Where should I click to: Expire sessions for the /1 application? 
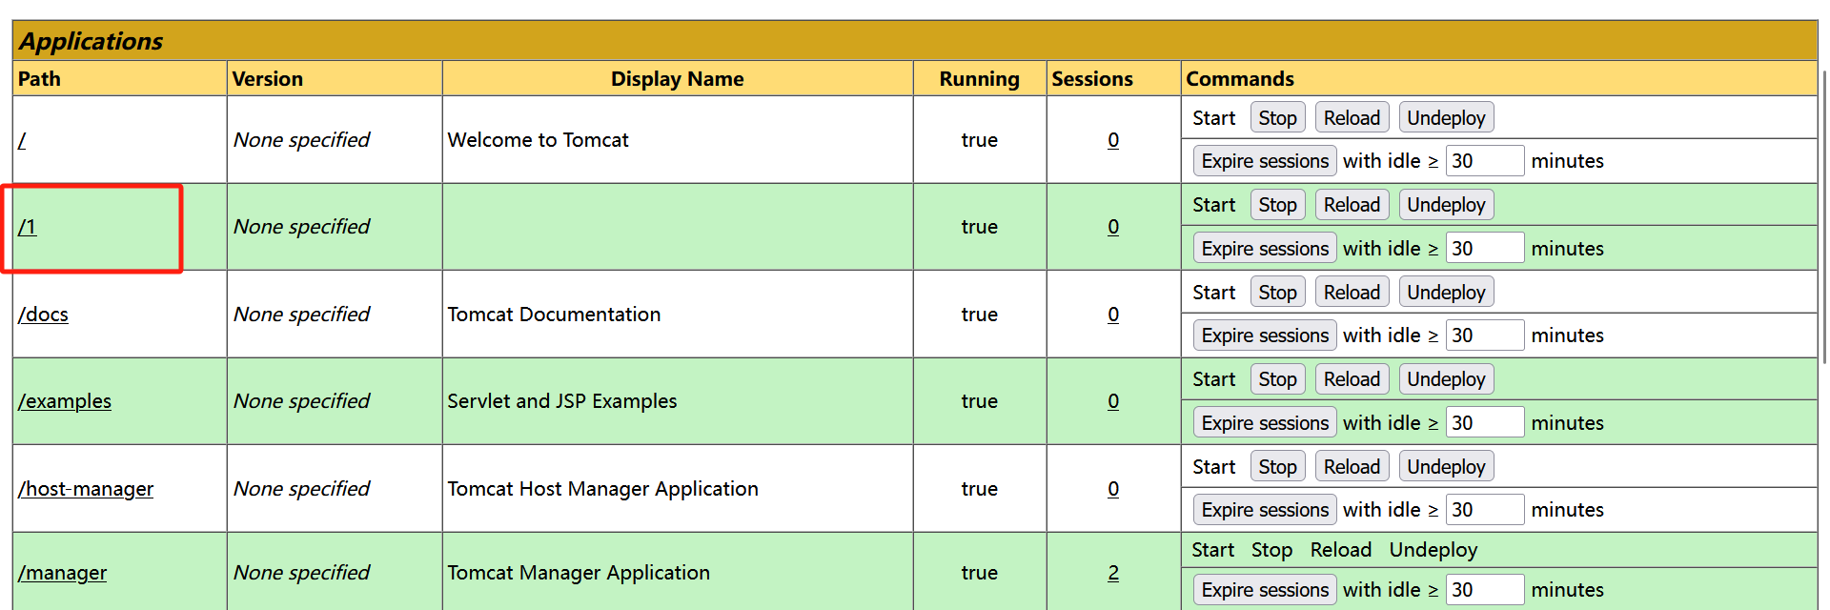tap(1265, 249)
